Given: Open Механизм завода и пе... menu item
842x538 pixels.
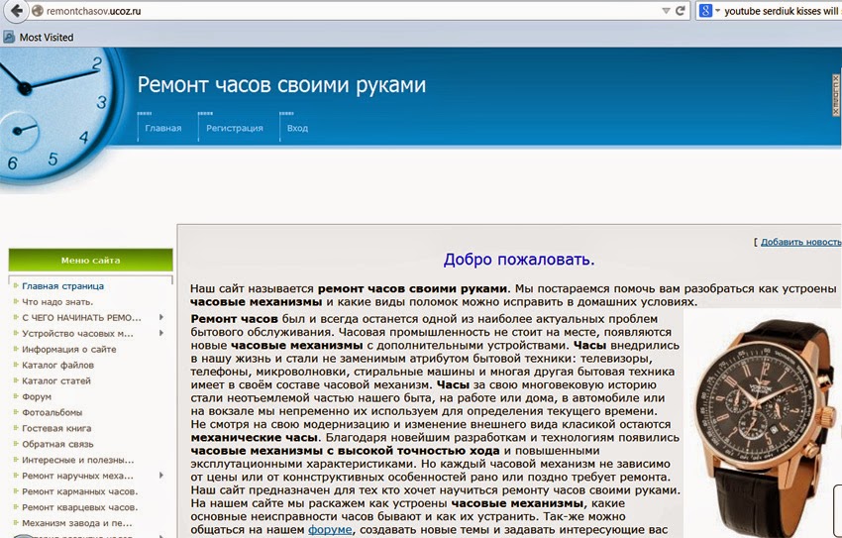Looking at the screenshot, I should [77, 523].
